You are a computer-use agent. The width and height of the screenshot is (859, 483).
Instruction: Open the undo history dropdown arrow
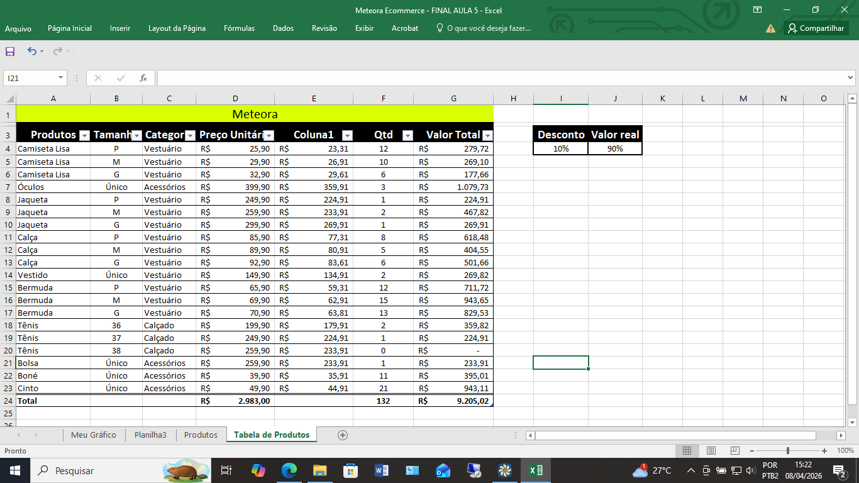point(42,52)
